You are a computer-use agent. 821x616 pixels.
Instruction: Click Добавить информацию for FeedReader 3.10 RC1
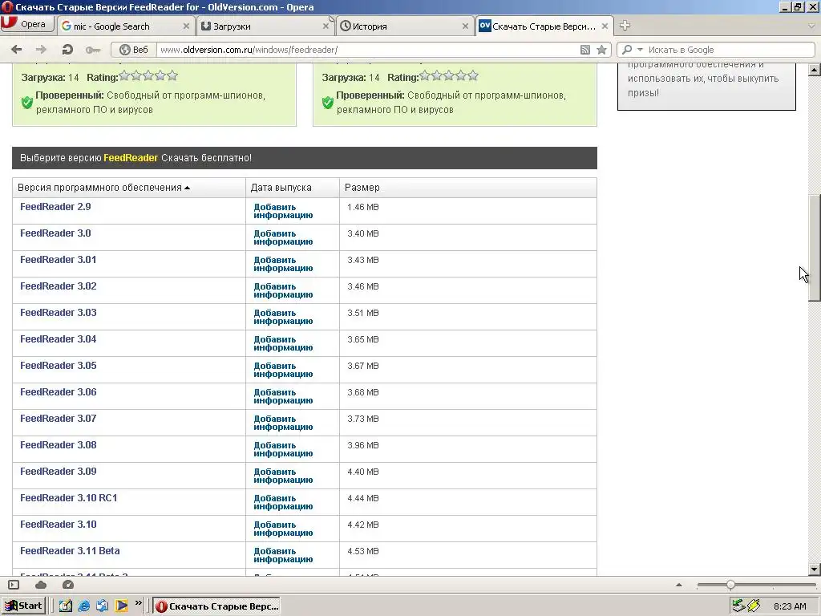tap(283, 502)
